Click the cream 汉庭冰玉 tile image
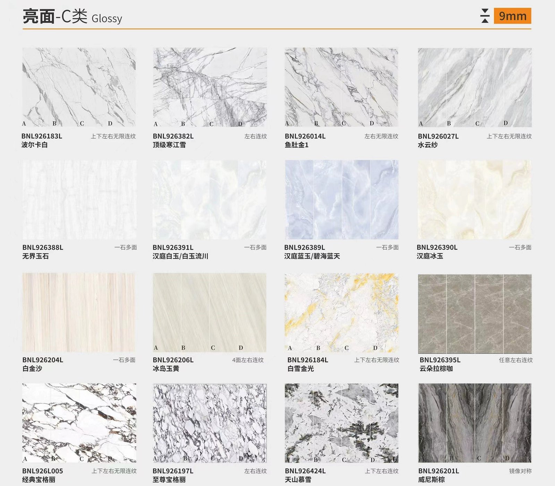The height and width of the screenshot is (486, 555). pyautogui.click(x=475, y=200)
